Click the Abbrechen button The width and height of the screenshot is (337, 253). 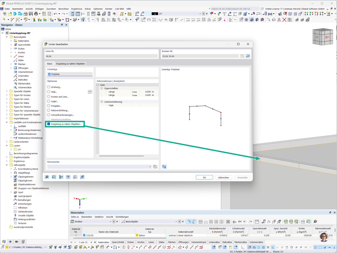coord(224,178)
